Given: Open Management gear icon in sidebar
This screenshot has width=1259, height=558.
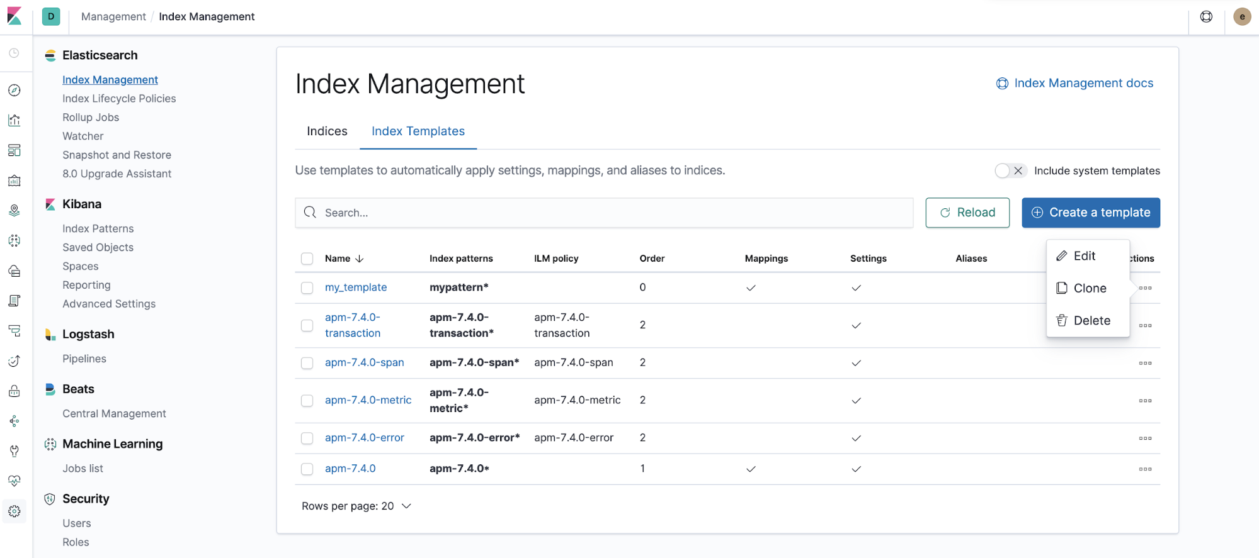Looking at the screenshot, I should click(x=14, y=511).
